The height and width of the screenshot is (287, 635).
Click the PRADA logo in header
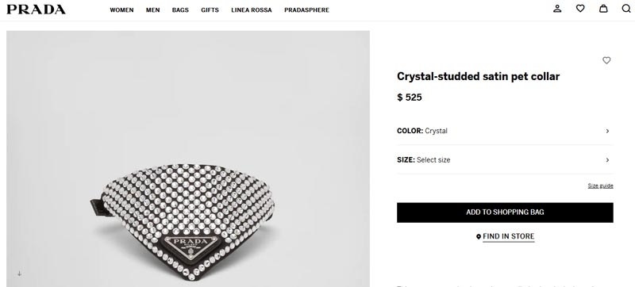[36, 10]
